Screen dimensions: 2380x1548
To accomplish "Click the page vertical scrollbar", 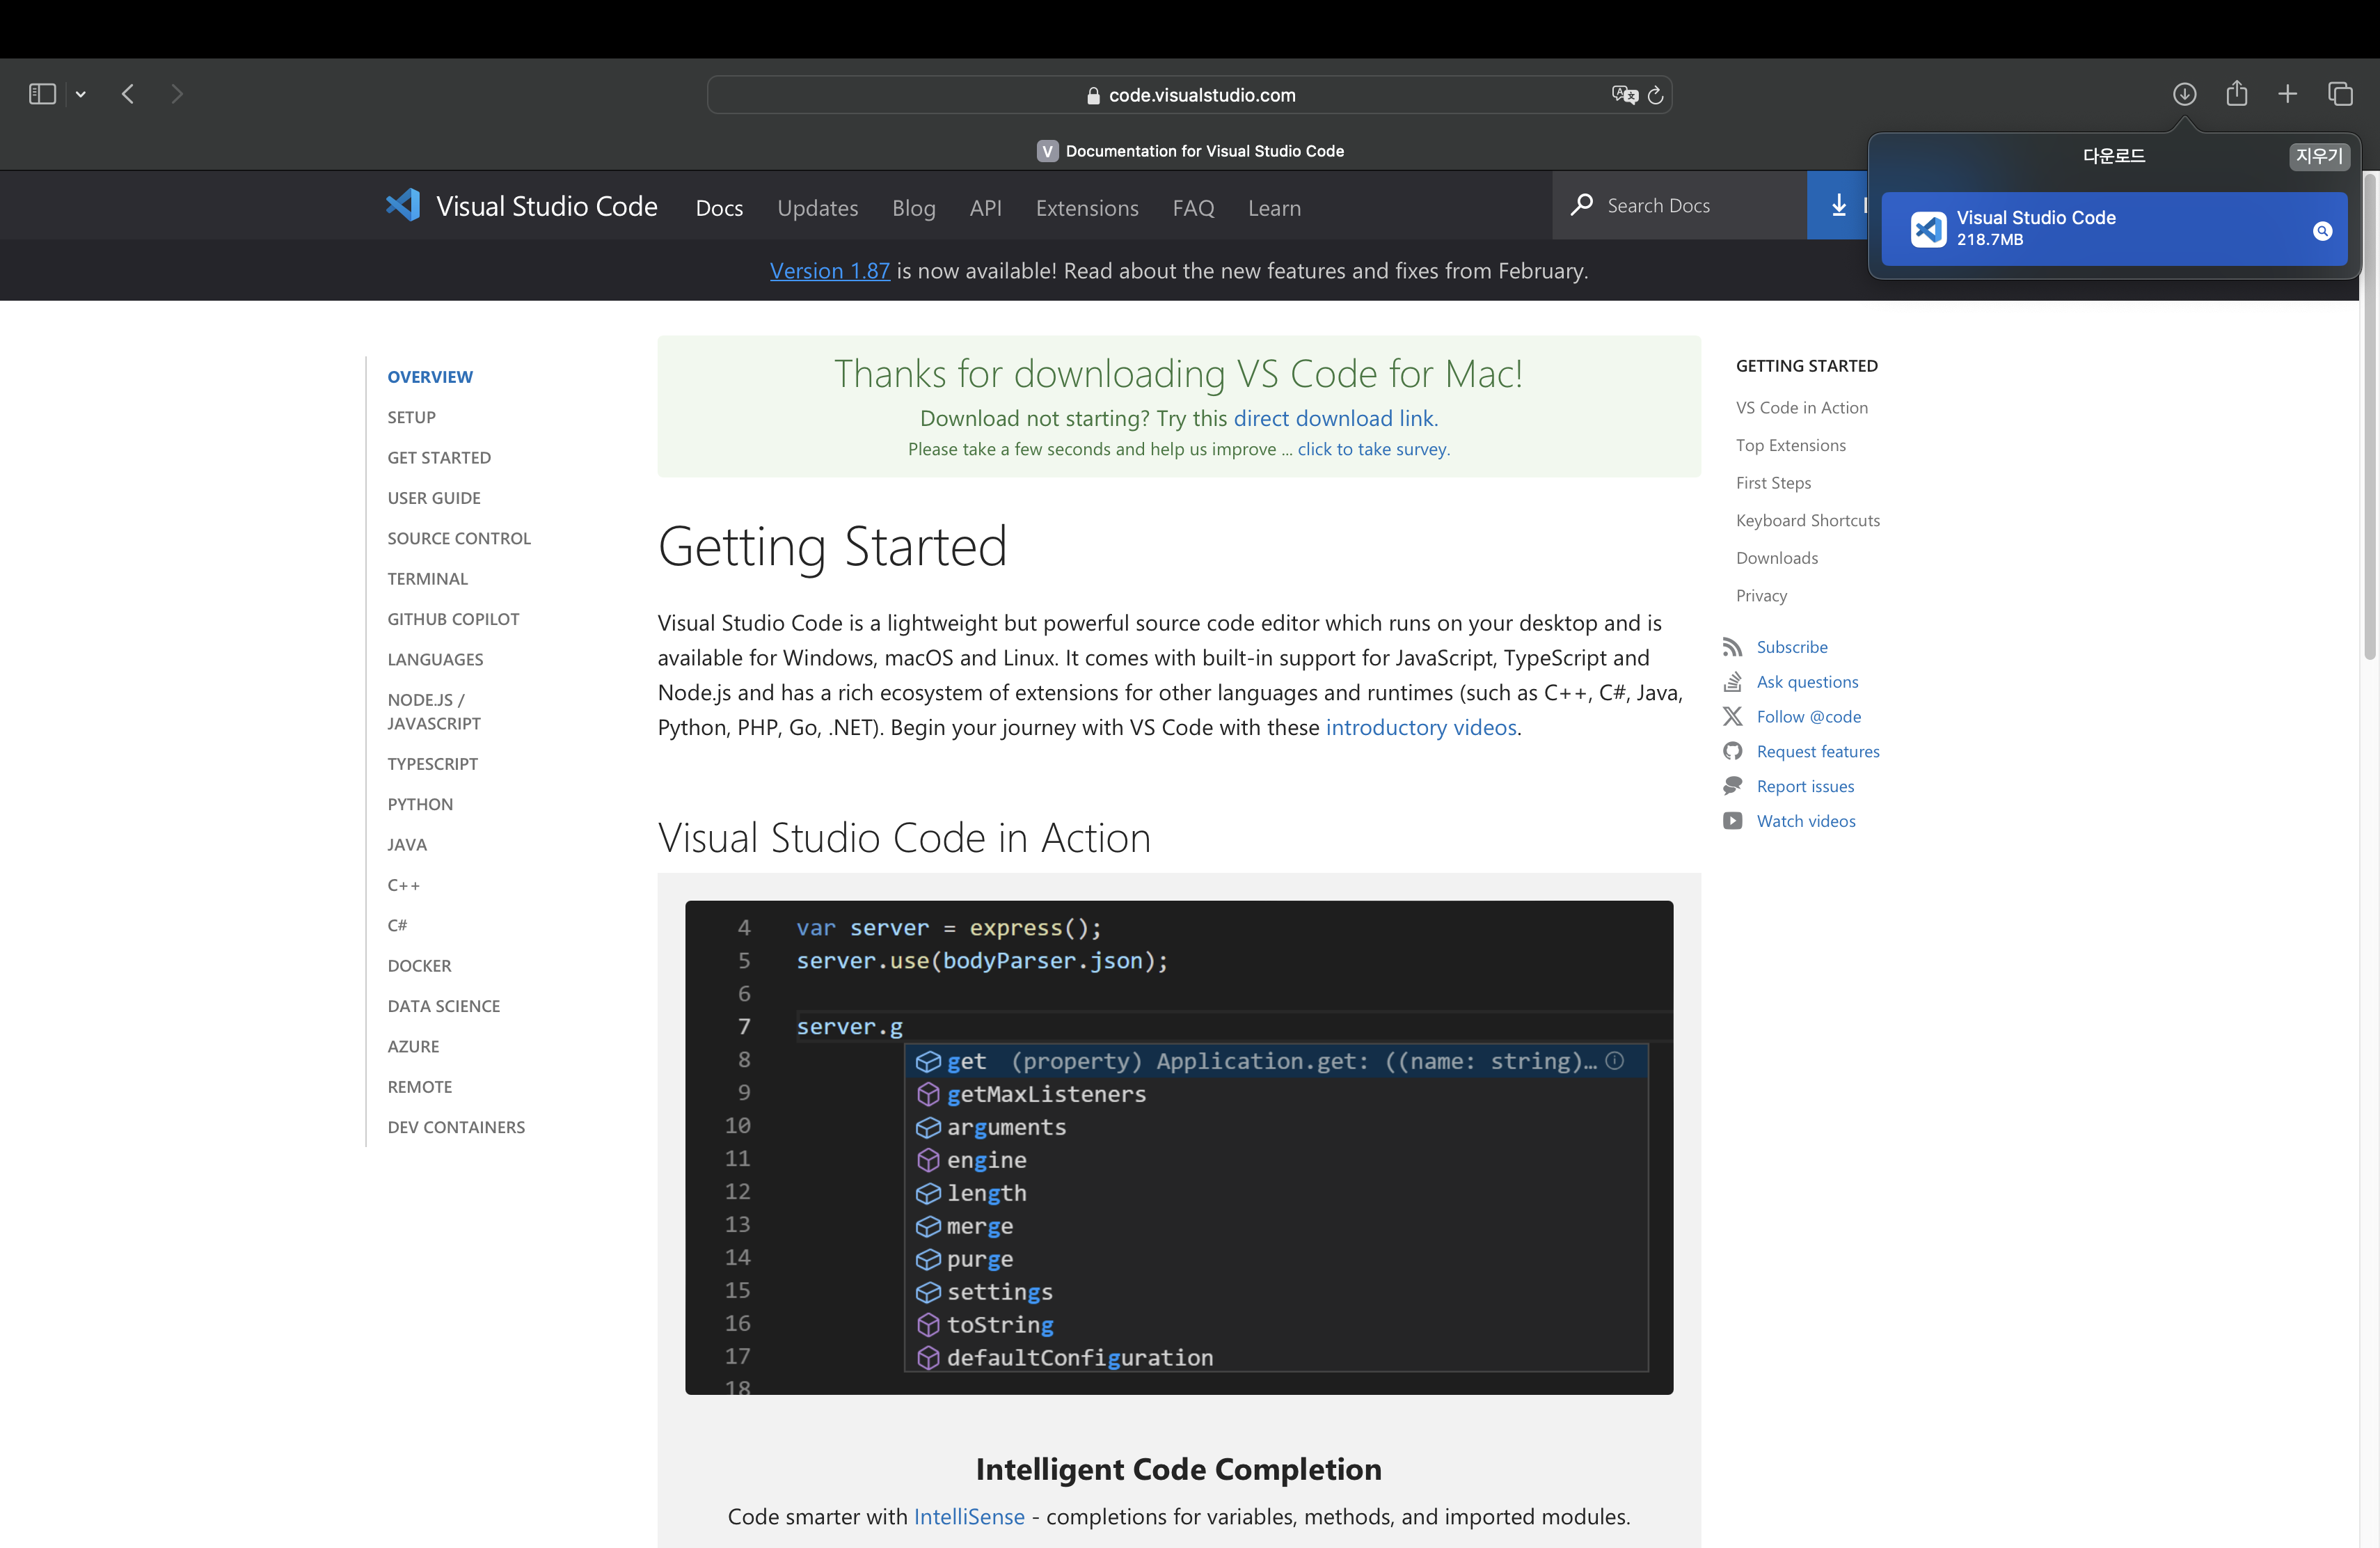I will coord(2369,418).
